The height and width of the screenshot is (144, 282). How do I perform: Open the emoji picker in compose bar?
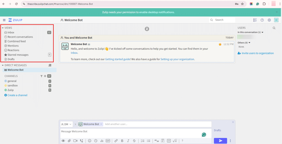click(x=90, y=141)
